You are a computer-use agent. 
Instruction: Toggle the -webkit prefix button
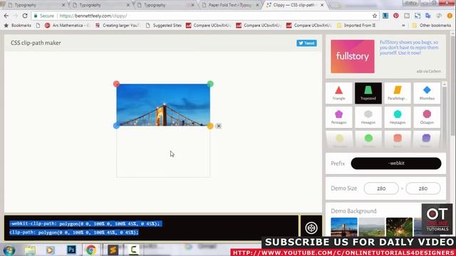coord(396,164)
